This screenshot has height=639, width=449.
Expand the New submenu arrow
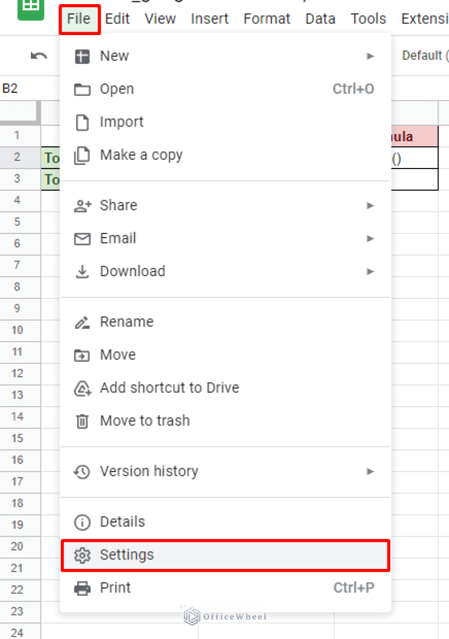(370, 56)
